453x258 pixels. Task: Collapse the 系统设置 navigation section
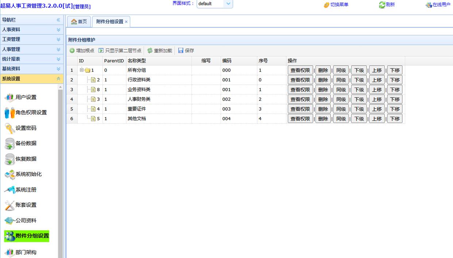(58, 79)
